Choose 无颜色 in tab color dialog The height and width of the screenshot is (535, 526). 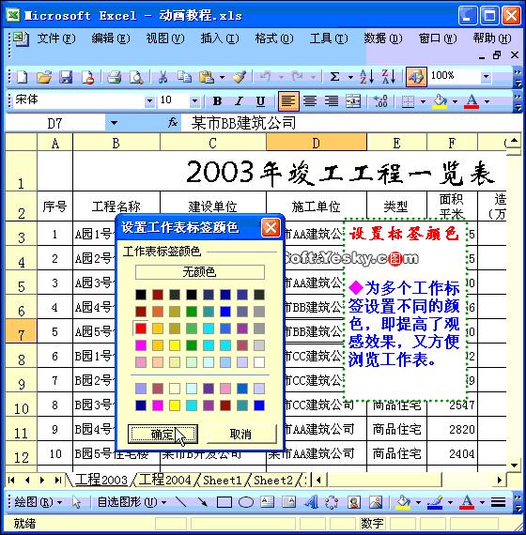click(200, 272)
